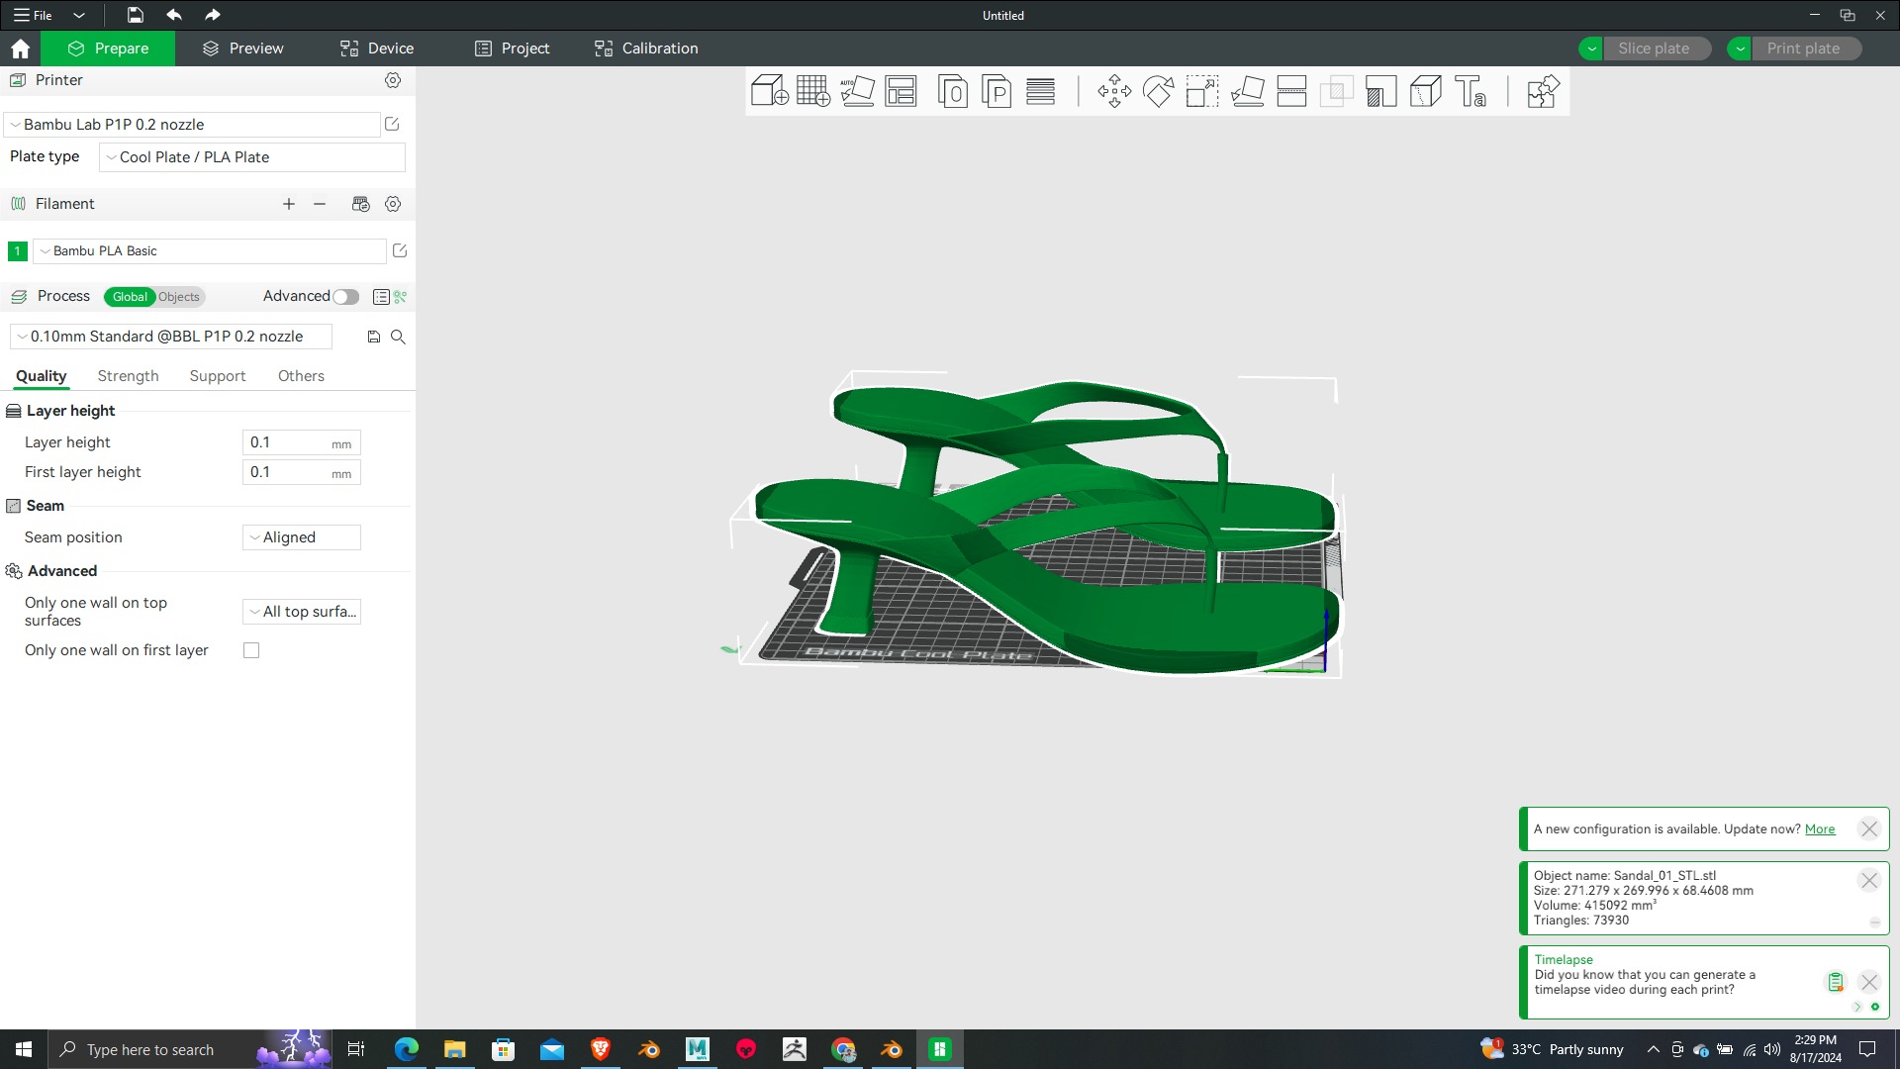Open the Filament settings gear
The width and height of the screenshot is (1900, 1069).
(x=393, y=204)
